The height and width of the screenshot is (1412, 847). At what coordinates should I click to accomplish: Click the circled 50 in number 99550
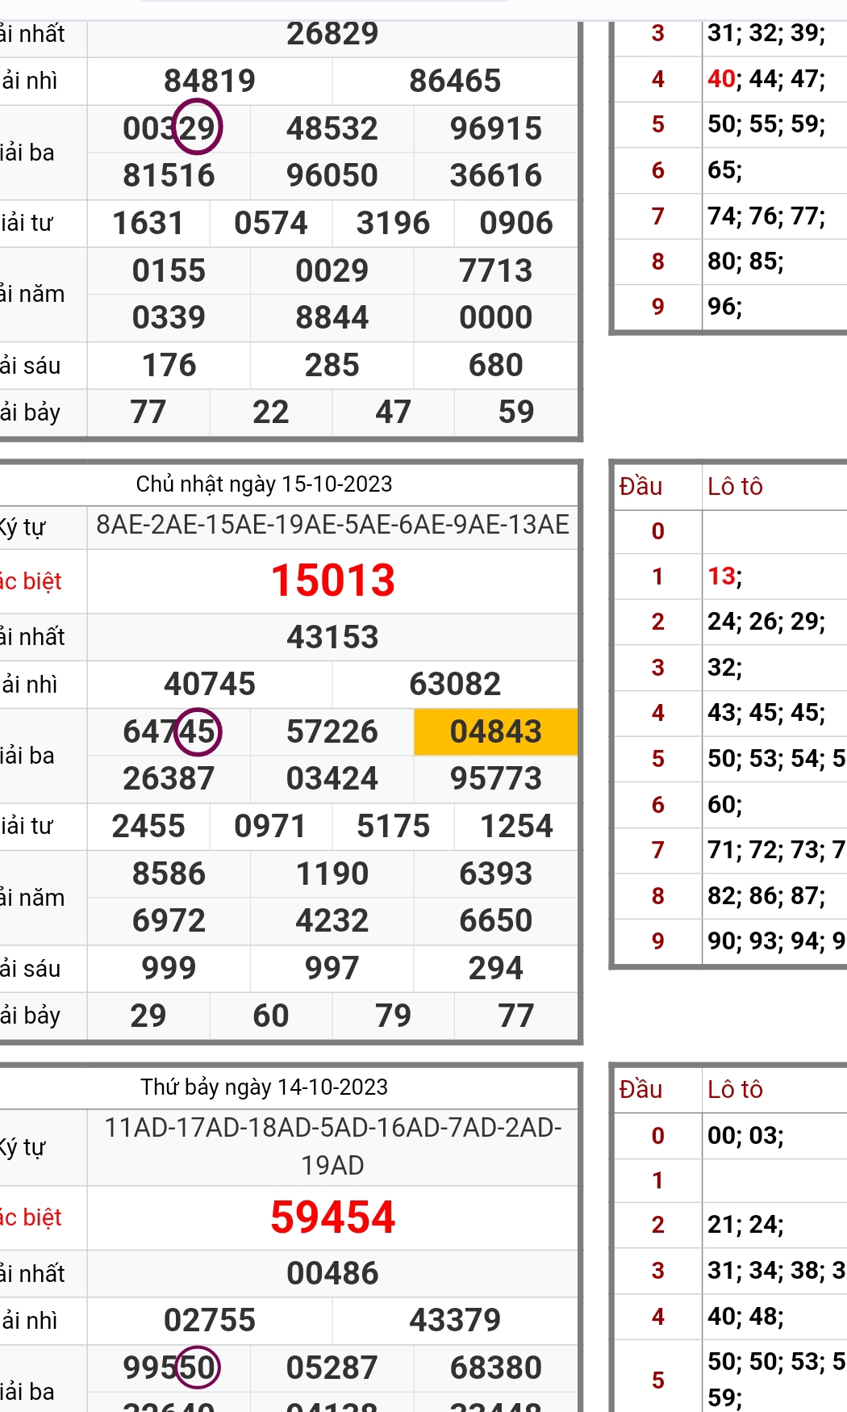198,1367
